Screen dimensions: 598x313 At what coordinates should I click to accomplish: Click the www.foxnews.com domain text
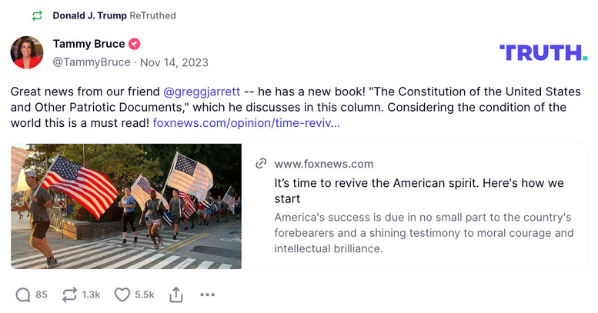click(323, 163)
